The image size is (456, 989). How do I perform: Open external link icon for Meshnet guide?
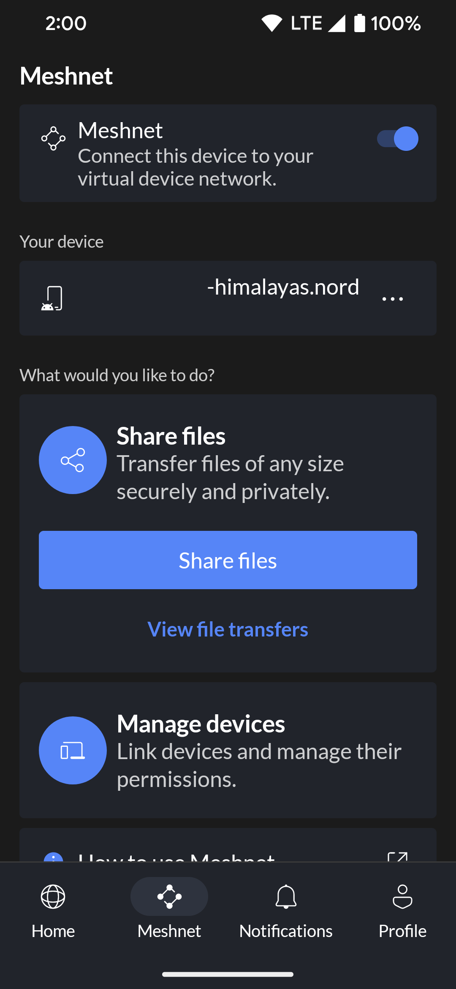(397, 856)
